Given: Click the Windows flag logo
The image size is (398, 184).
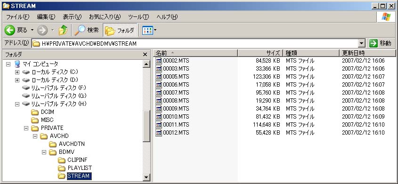Looking at the screenshot, I should click(386, 17).
